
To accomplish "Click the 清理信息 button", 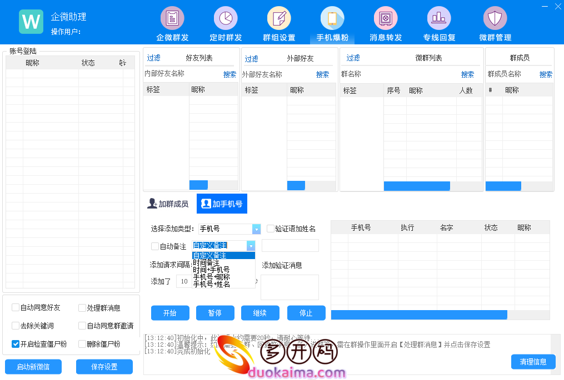I will tap(532, 362).
